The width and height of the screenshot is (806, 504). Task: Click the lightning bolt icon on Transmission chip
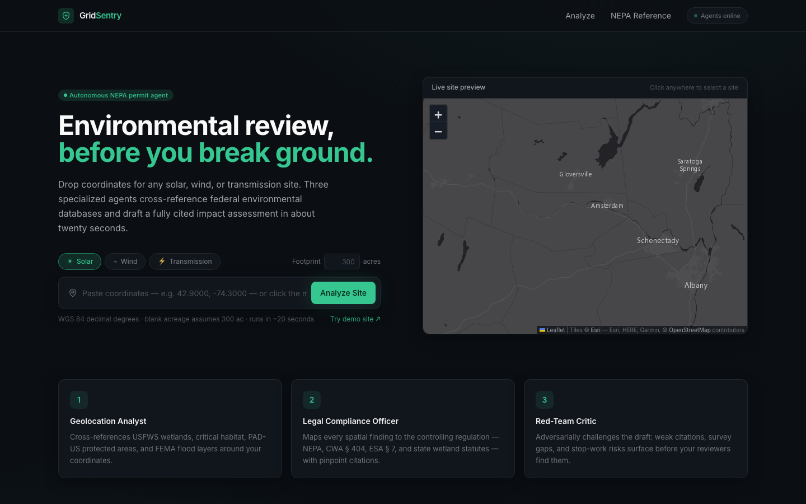[x=162, y=262]
